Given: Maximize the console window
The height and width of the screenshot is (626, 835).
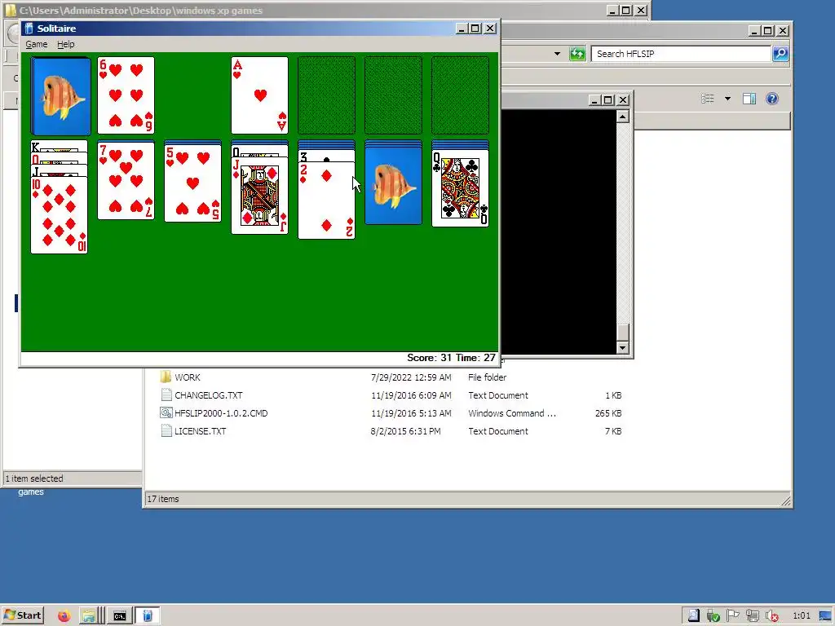Looking at the screenshot, I should pos(608,100).
